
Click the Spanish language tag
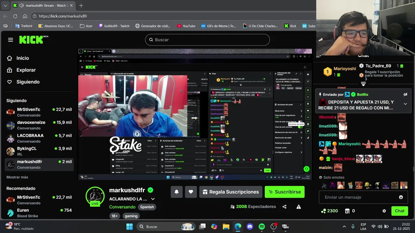point(147,207)
